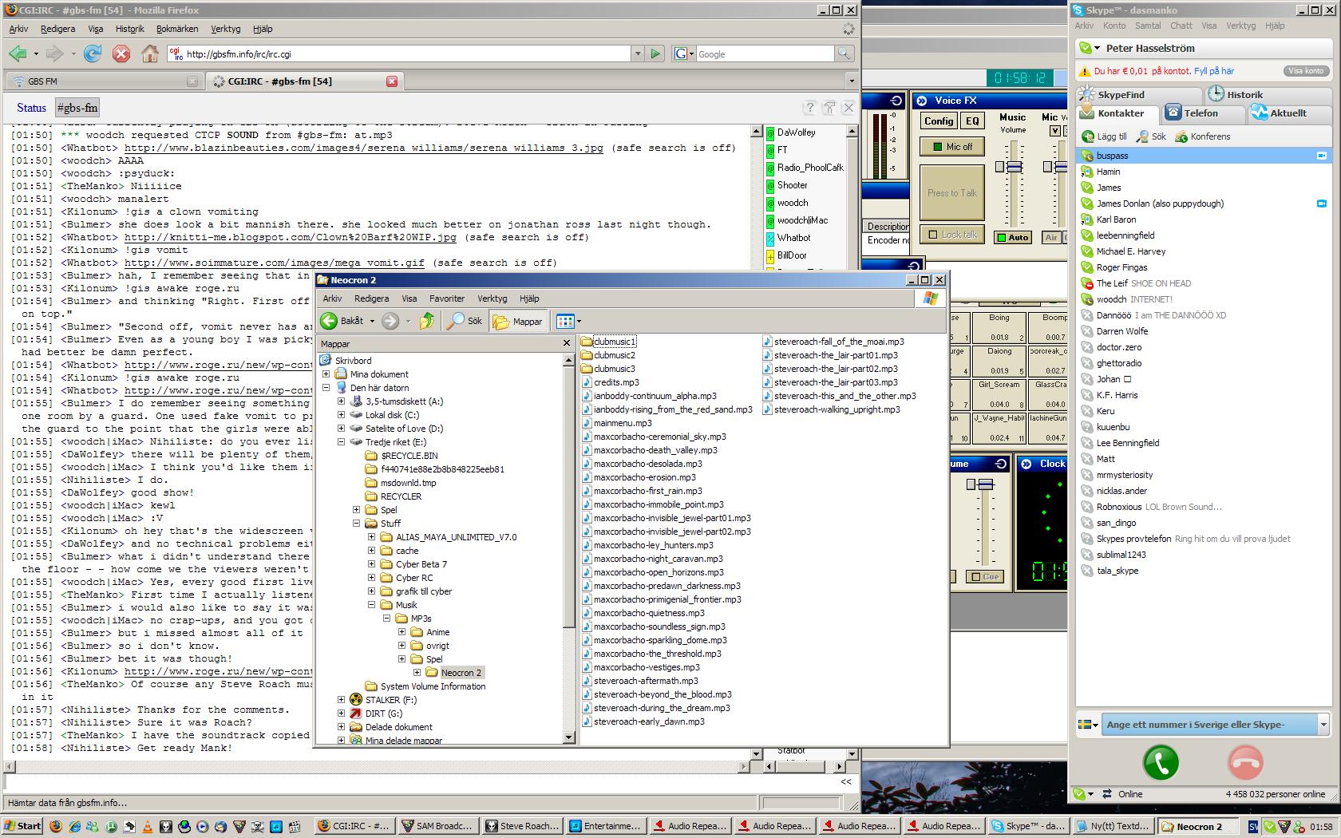Click Sök contact search in Skype
This screenshot has height=838, width=1341.
click(x=1151, y=136)
